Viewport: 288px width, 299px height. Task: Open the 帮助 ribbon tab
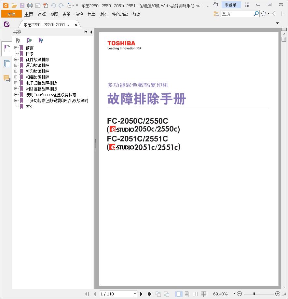(x=136, y=14)
